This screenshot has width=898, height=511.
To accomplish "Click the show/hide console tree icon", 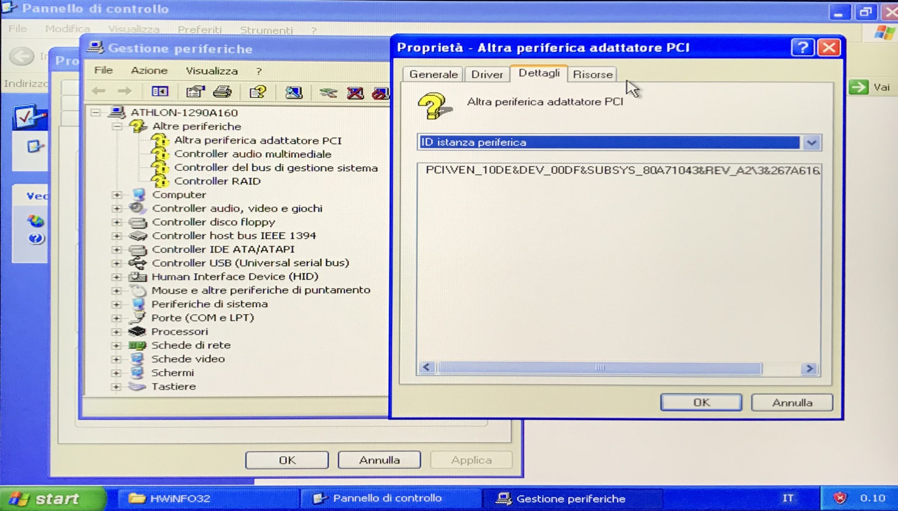I will [x=160, y=92].
